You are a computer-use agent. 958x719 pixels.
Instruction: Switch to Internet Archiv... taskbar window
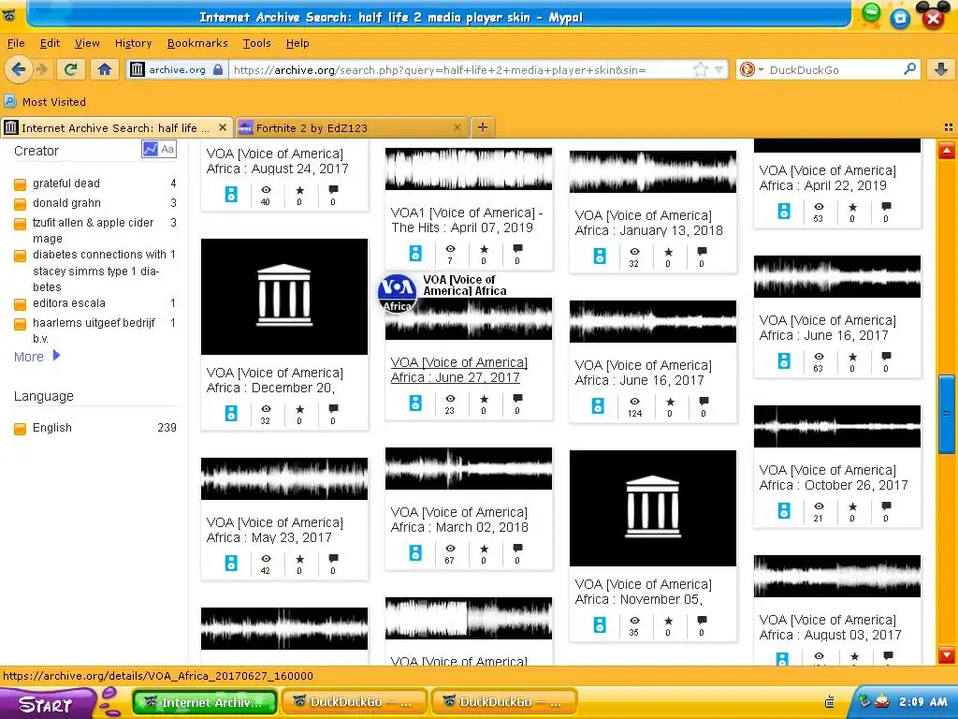pos(204,702)
